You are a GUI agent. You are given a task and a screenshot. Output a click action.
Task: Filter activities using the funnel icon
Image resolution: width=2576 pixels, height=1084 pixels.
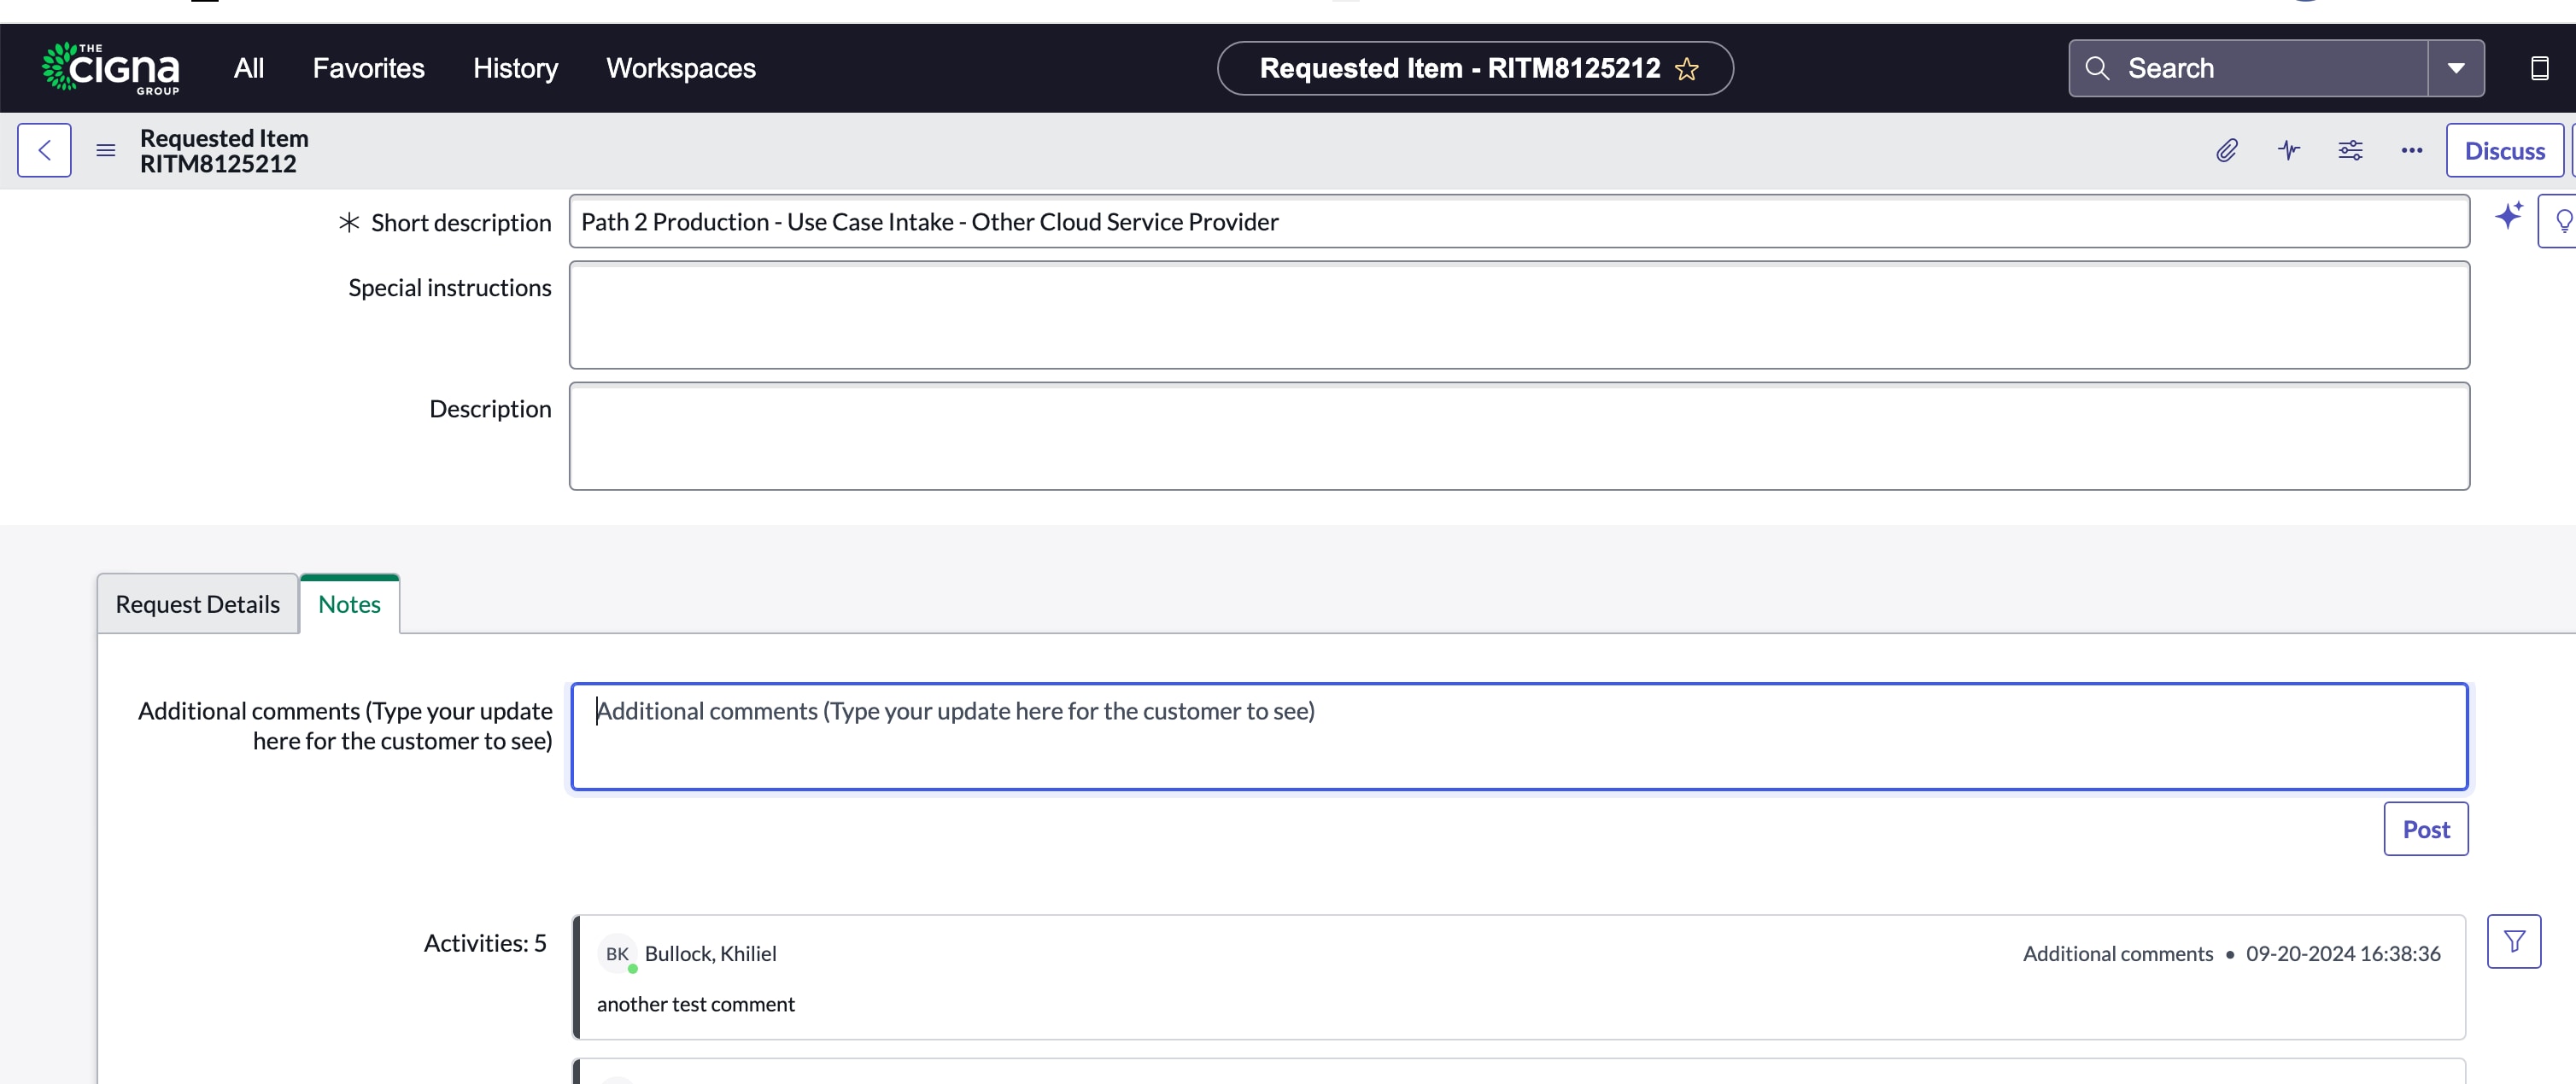(x=2515, y=940)
